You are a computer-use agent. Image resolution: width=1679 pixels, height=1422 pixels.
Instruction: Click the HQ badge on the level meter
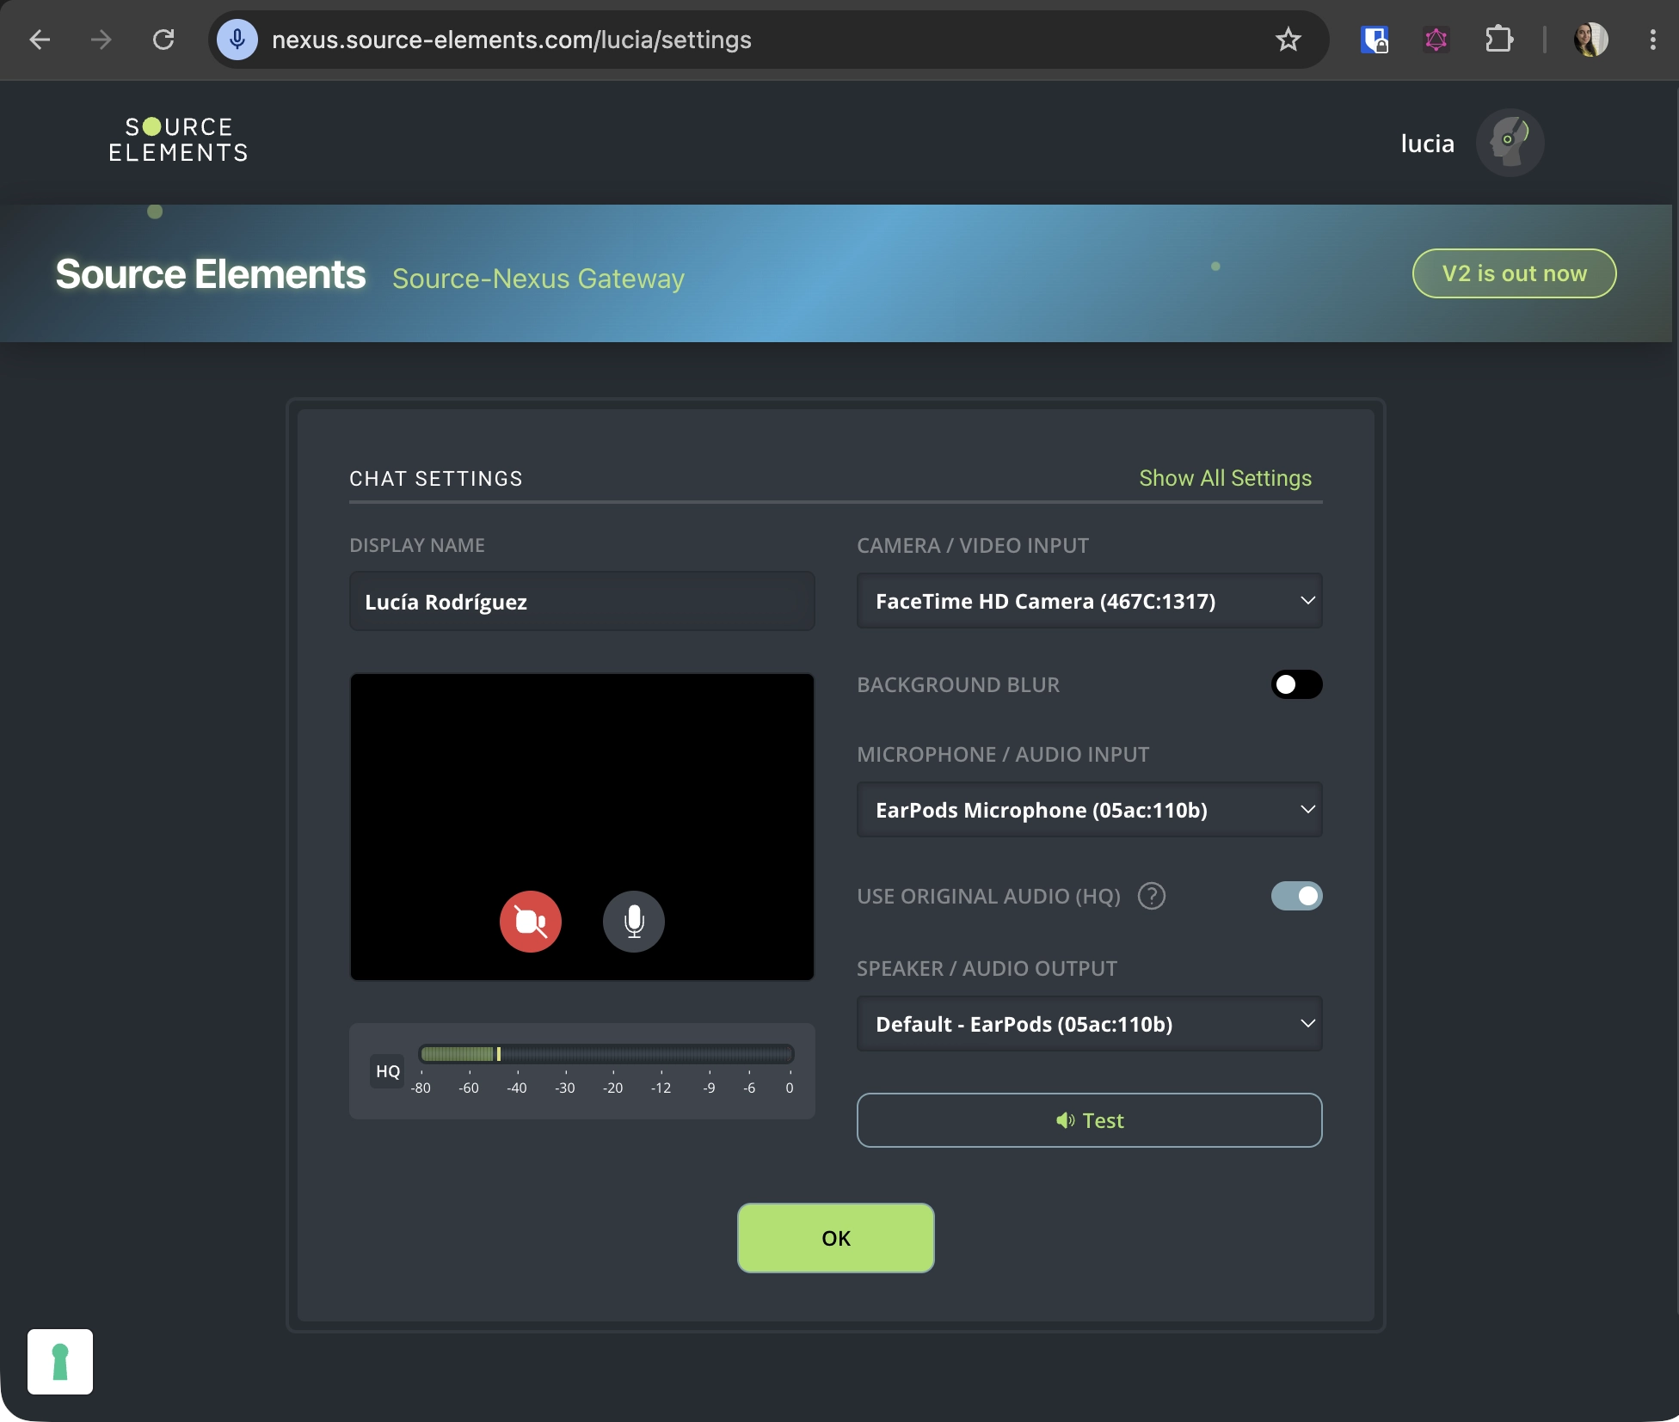[x=388, y=1071]
